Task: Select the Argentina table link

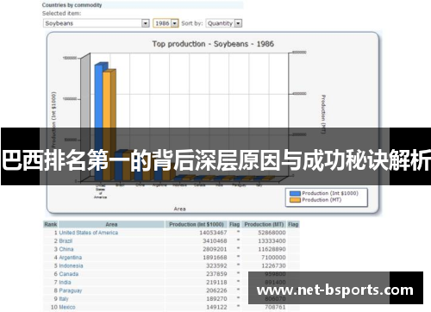Action: (71, 258)
